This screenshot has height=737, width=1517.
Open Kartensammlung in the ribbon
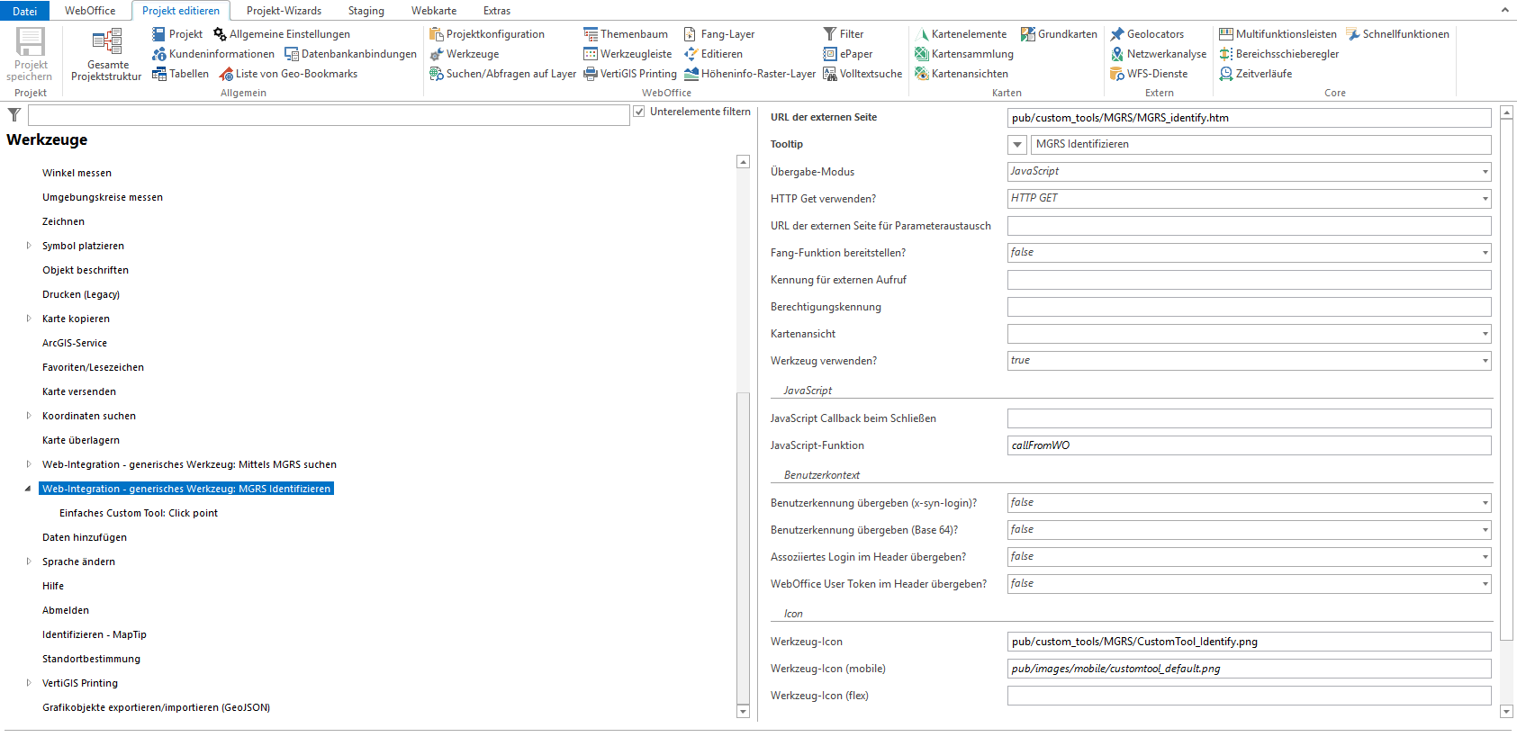[964, 54]
